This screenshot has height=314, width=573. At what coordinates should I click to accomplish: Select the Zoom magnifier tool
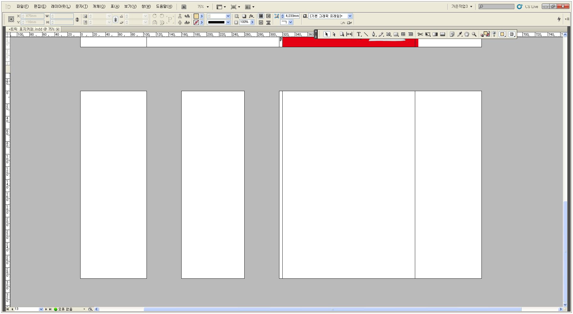point(474,34)
